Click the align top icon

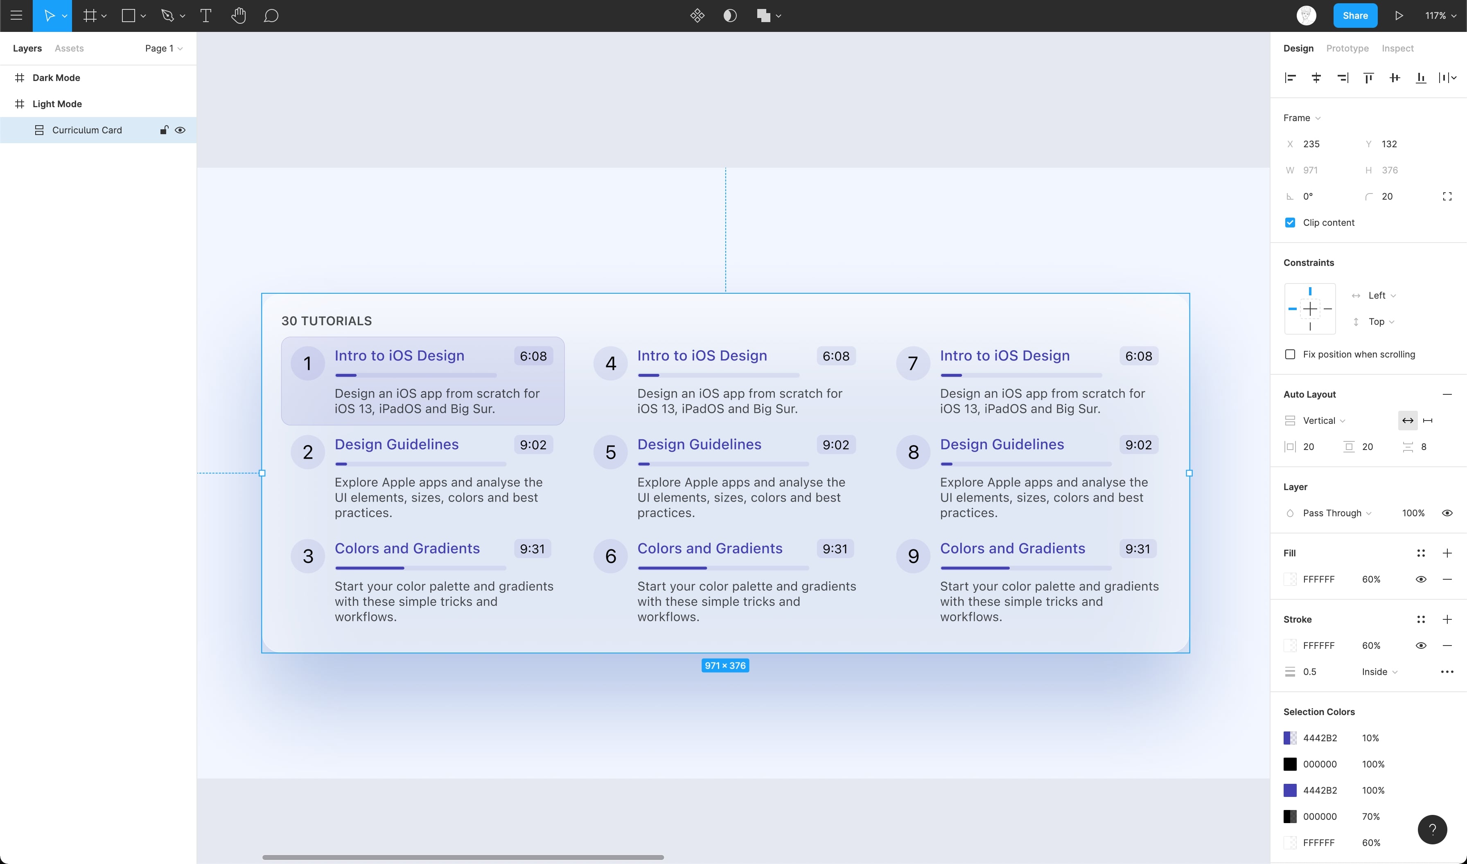[1369, 77]
